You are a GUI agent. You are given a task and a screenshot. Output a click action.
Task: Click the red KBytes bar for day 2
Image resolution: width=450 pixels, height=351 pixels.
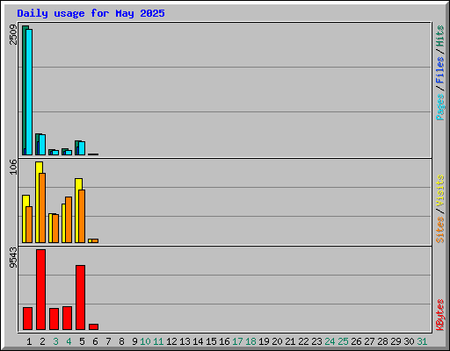coord(40,290)
